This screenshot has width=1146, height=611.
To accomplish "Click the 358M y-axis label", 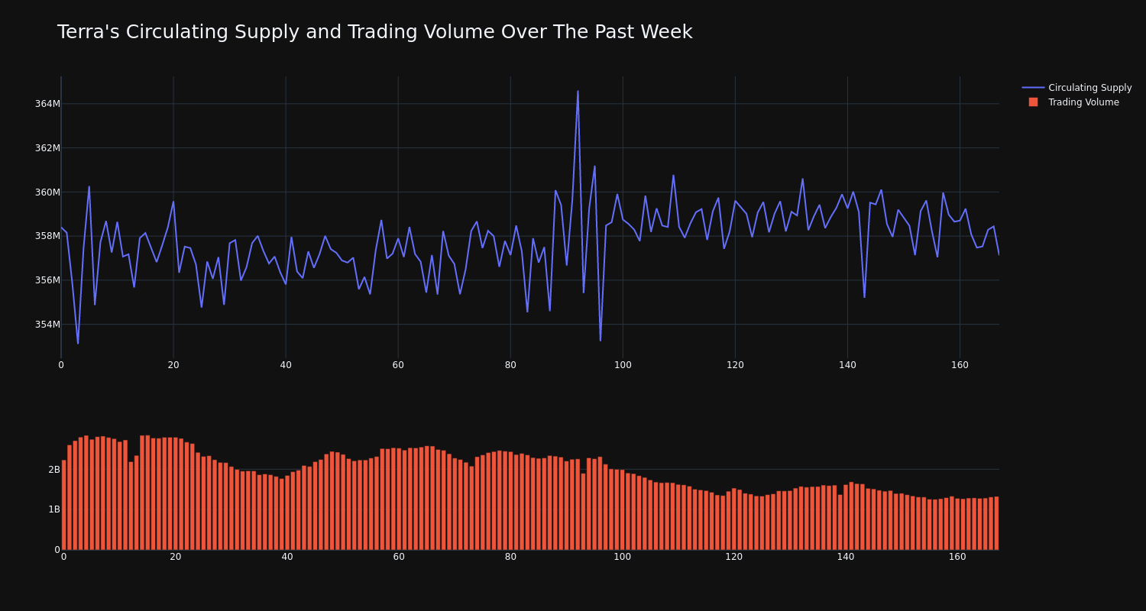I will (x=47, y=236).
